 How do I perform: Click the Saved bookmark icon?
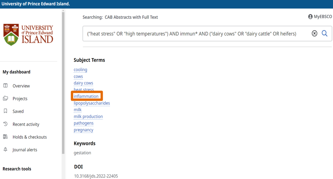point(6,111)
